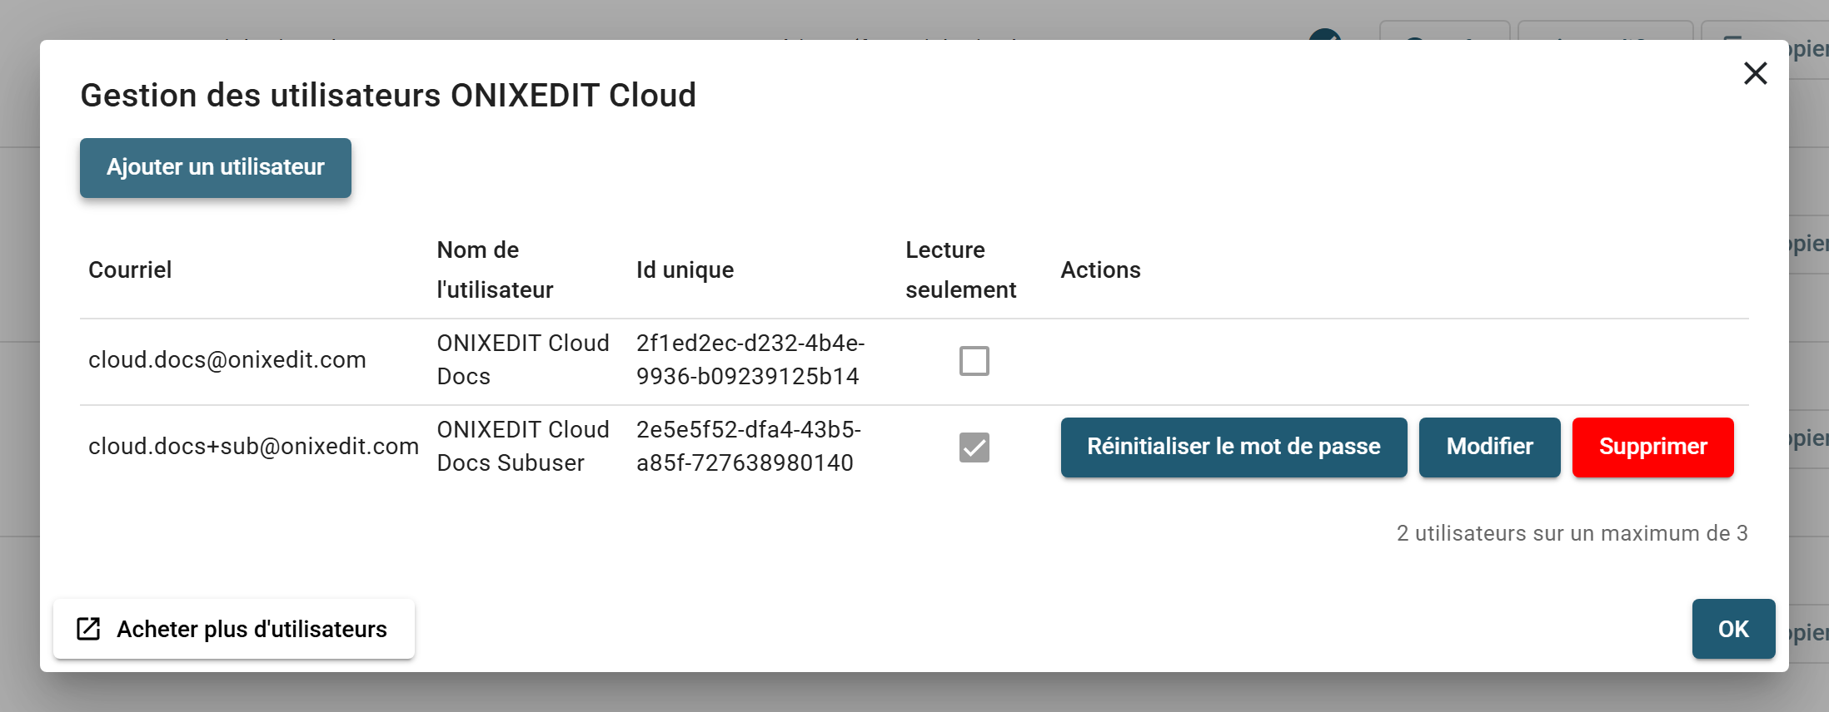The image size is (1829, 712).
Task: Click the Nom de l'utilisateur column header
Action: (x=495, y=269)
